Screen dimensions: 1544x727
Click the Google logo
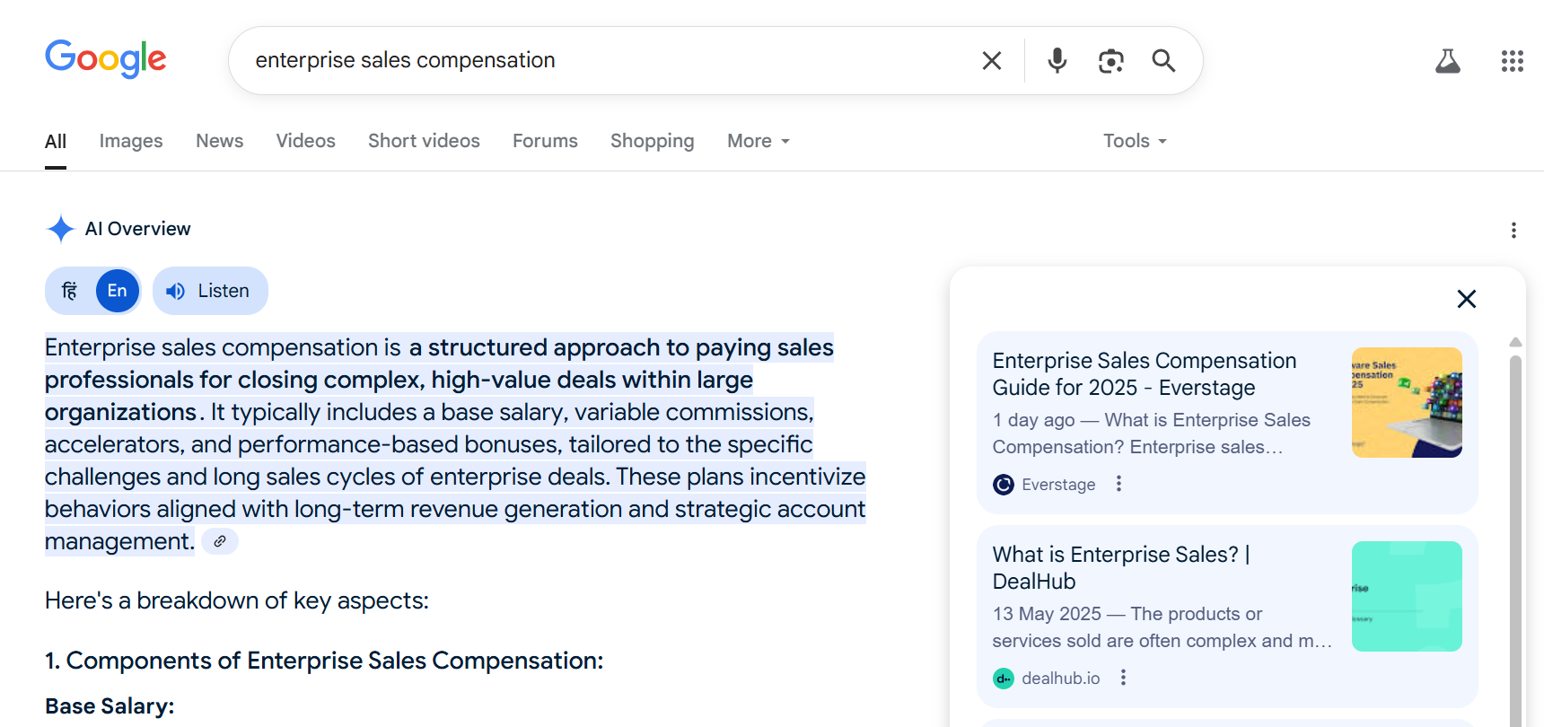click(106, 59)
